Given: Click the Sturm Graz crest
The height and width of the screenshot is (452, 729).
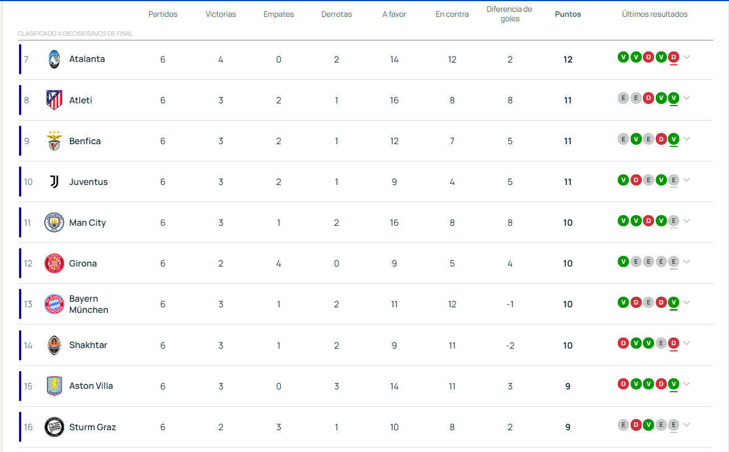Looking at the screenshot, I should click(x=54, y=427).
